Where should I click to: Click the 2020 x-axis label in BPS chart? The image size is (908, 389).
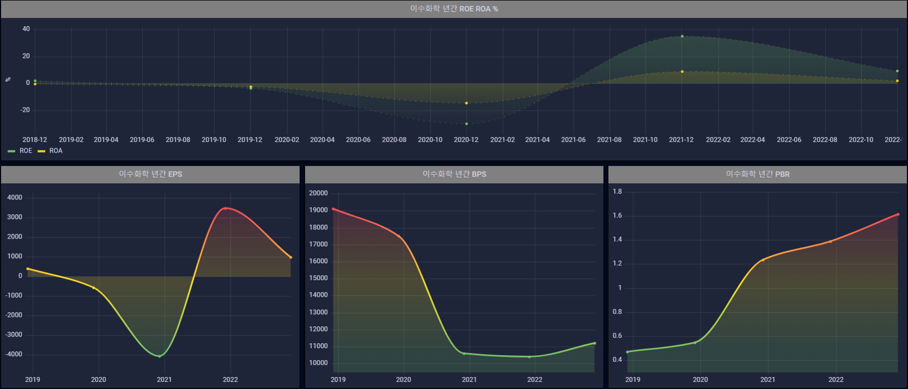click(403, 380)
